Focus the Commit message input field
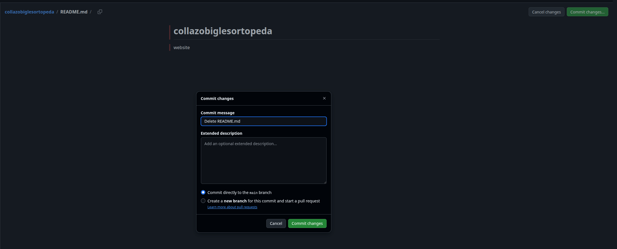The image size is (617, 249). [263, 121]
